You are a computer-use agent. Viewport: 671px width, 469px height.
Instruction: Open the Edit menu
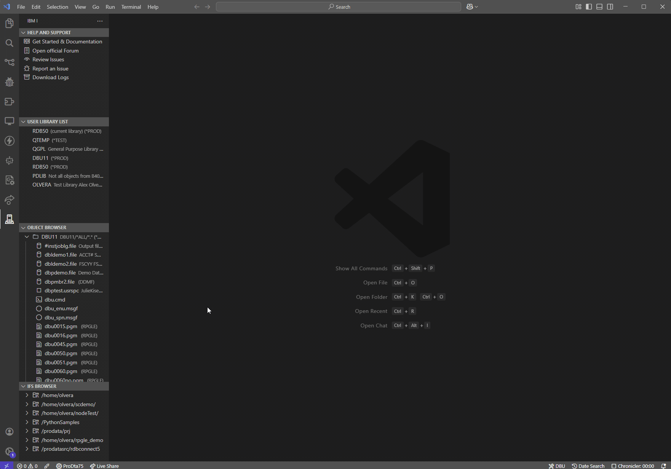click(36, 7)
